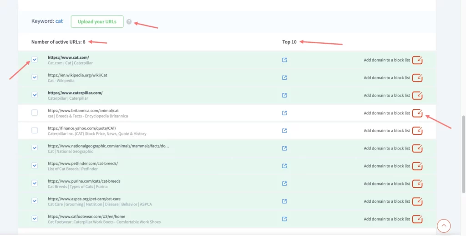This screenshot has height=236, width=466.
Task: Uncheck the cat.com URL checkbox
Action: click(x=35, y=60)
